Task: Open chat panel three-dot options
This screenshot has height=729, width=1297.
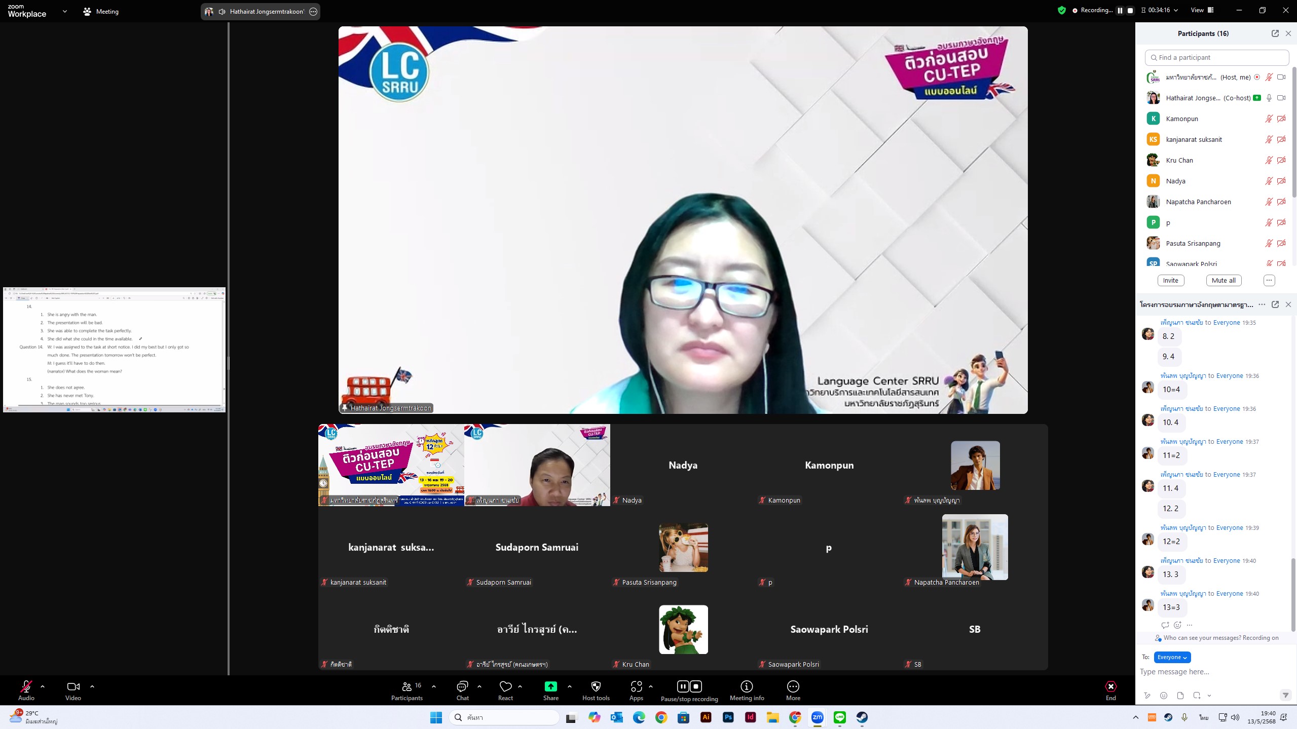Action: click(1262, 304)
